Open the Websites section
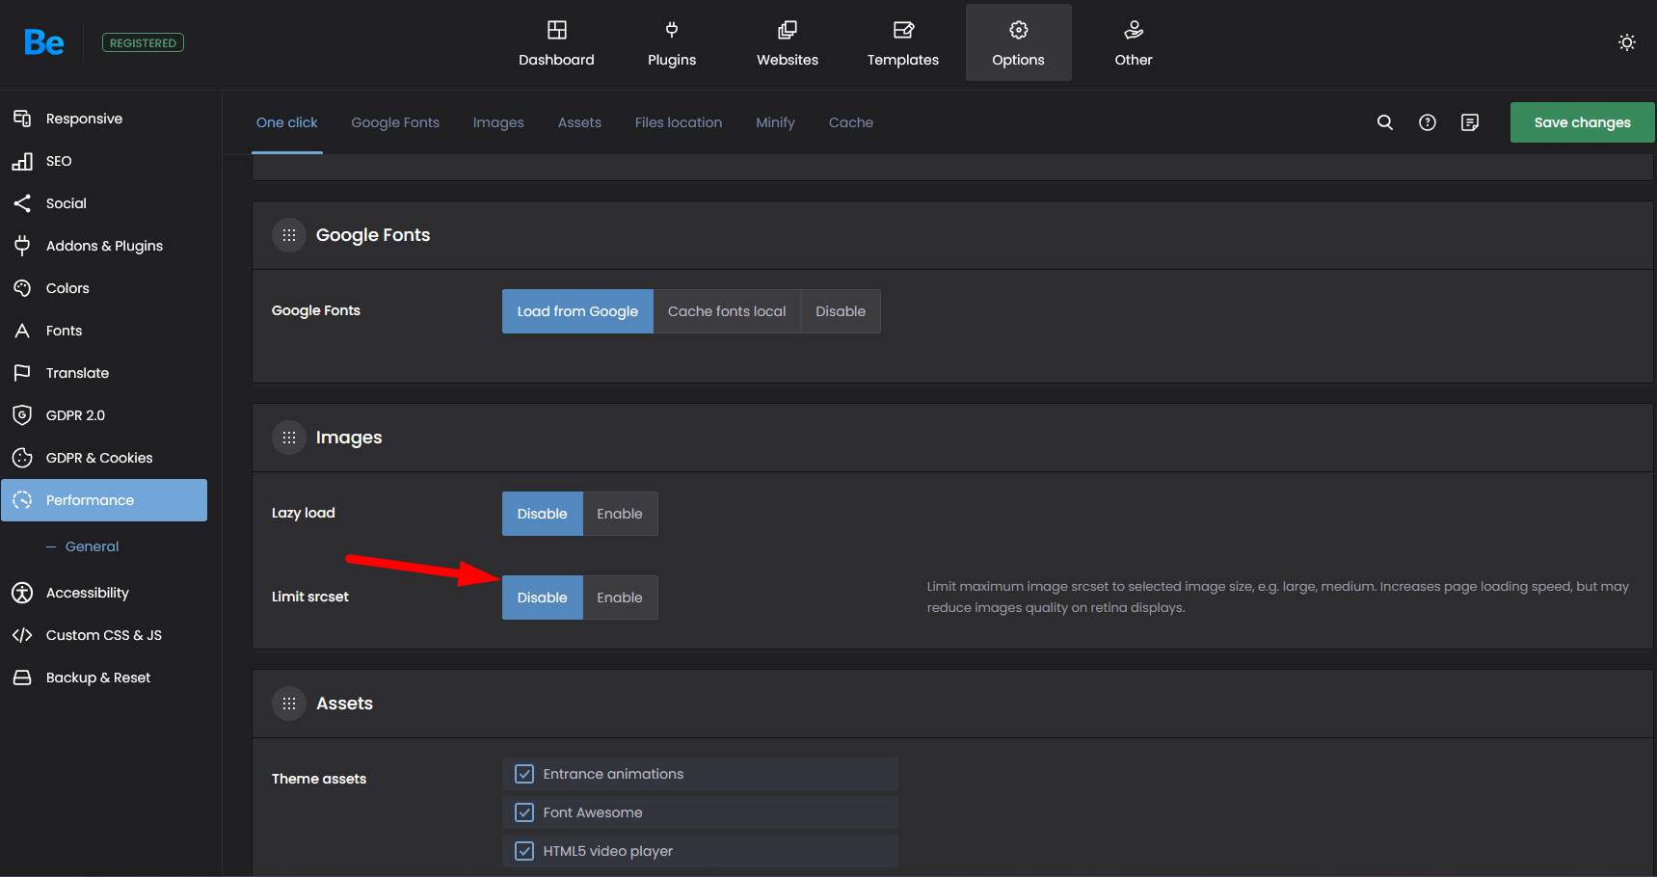 (787, 43)
